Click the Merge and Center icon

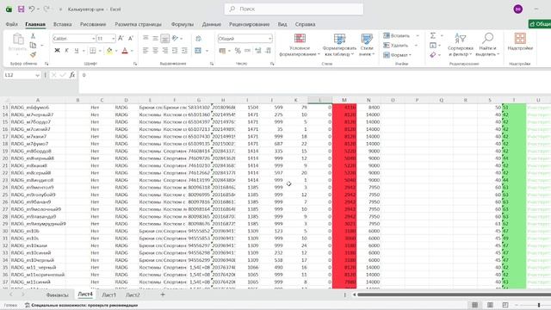point(198,51)
